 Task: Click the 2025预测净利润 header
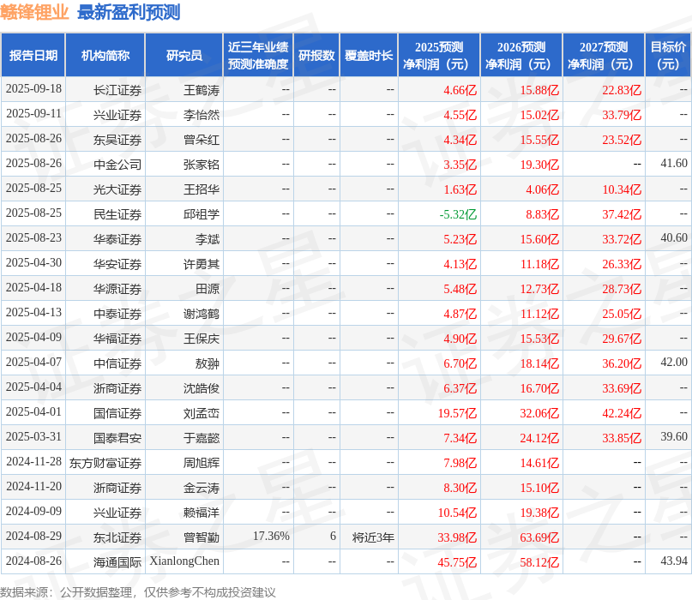coord(439,55)
